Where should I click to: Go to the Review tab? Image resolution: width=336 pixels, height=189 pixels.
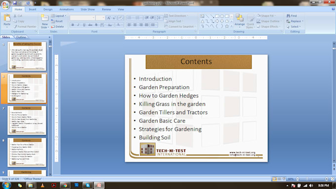(x=106, y=9)
